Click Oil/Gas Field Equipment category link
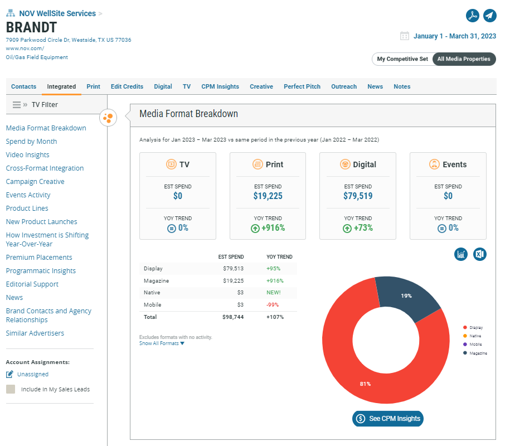The image size is (510, 446). tap(37, 57)
